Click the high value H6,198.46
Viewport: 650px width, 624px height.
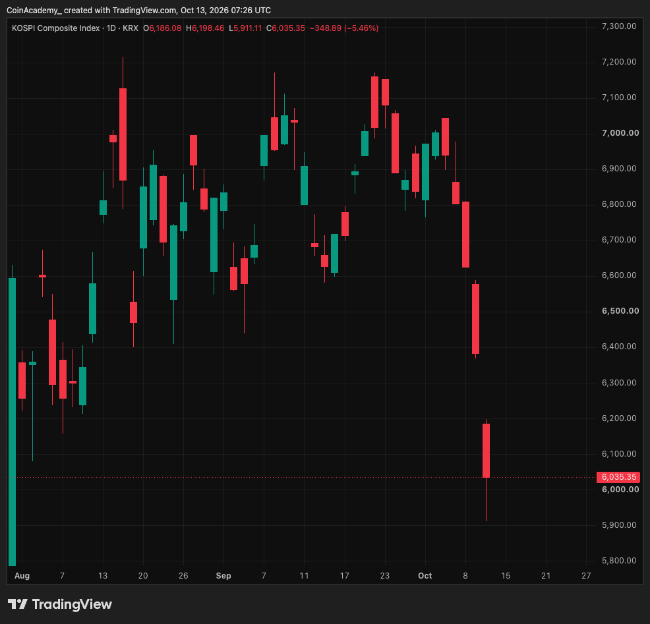point(205,28)
